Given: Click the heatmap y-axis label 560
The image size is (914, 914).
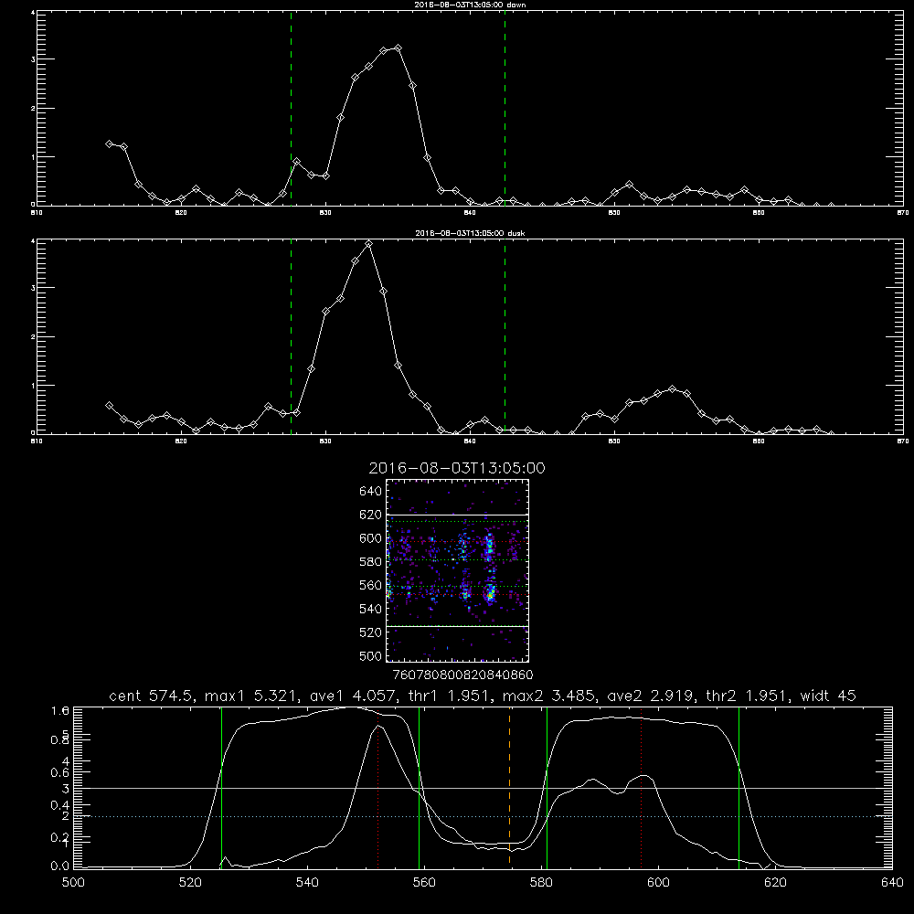Looking at the screenshot, I should [371, 585].
